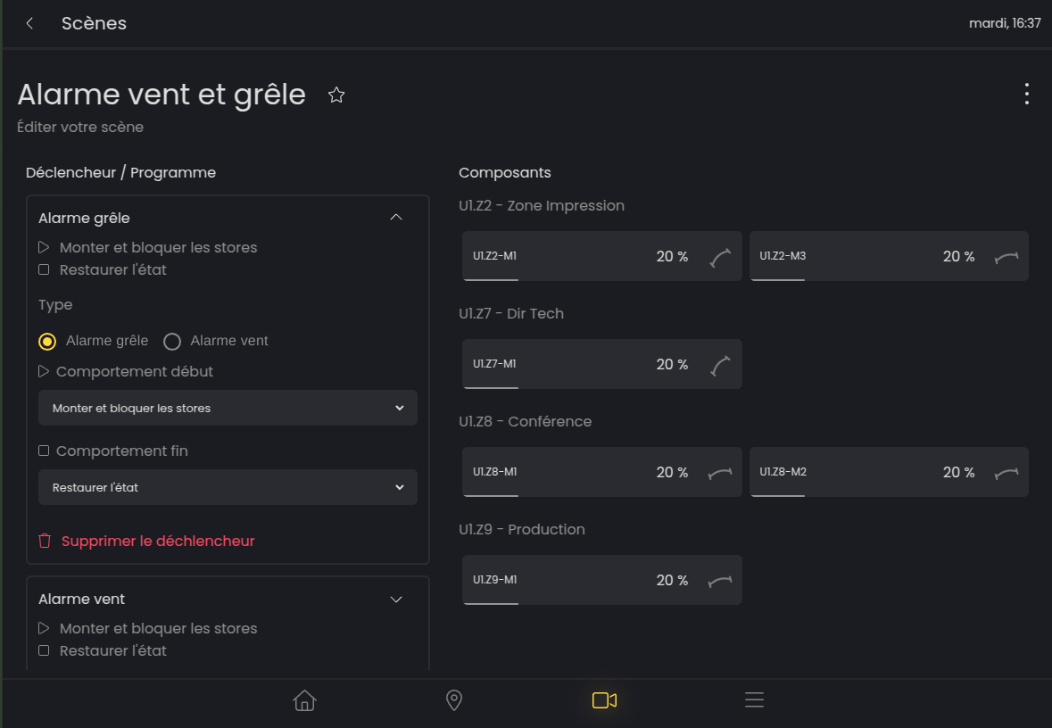
Task: Adjust the U1.Z8-M2 position slider bar
Action: click(x=778, y=495)
